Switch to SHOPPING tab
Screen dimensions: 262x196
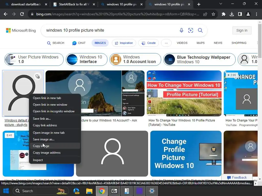pos(239,43)
